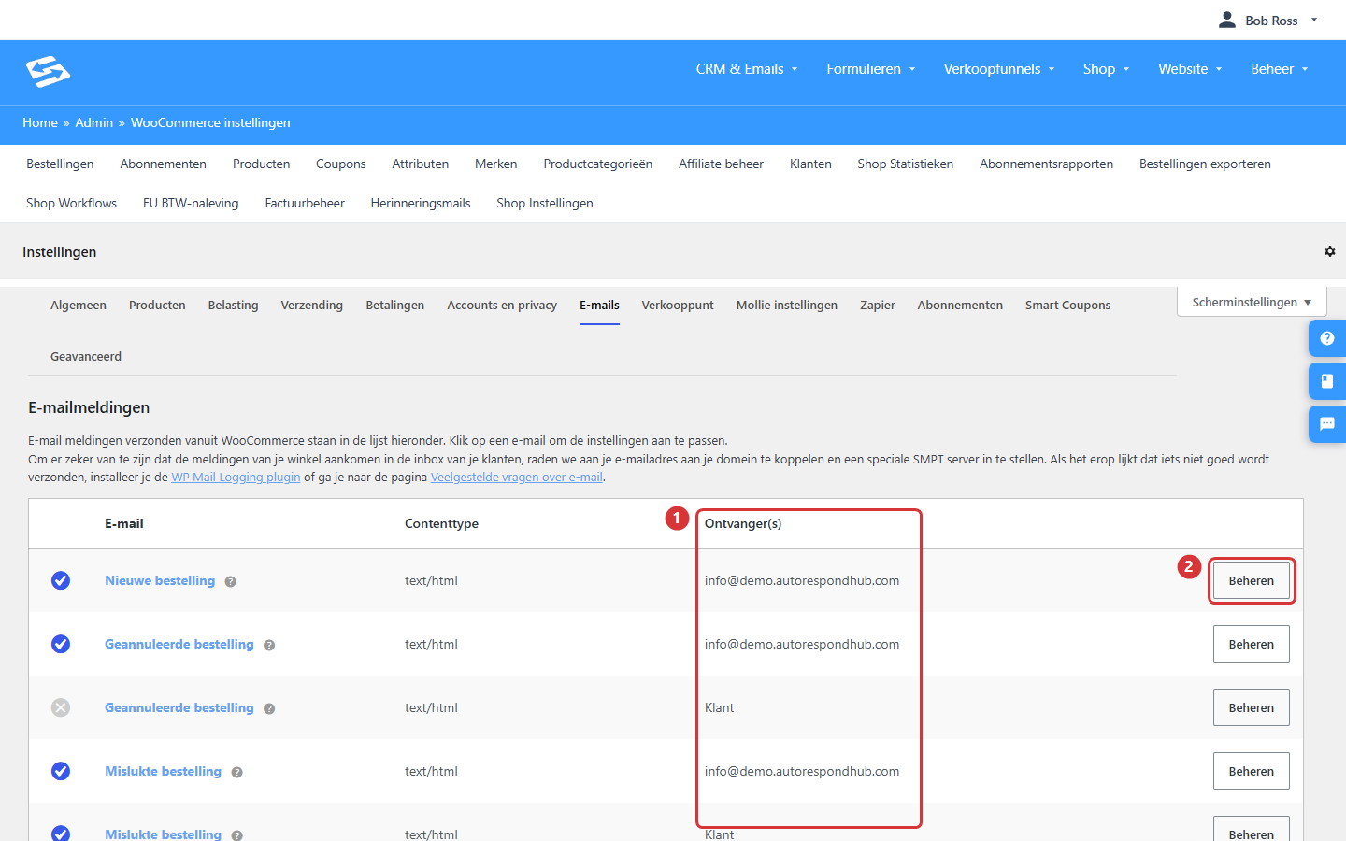
Task: Open Merken menu item
Action: click(495, 164)
